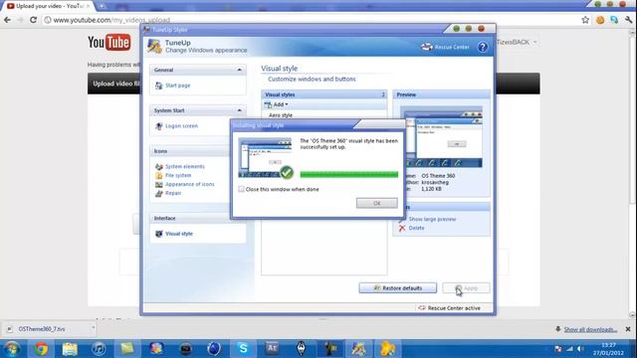Open Appearance of icons

click(190, 184)
